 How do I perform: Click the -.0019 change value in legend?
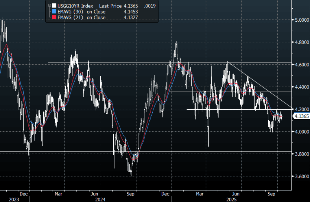(149, 5)
